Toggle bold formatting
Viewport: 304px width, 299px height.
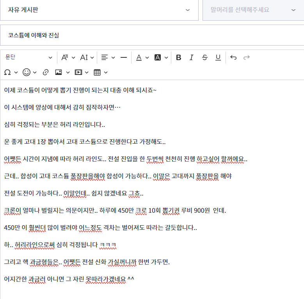tap(179, 57)
